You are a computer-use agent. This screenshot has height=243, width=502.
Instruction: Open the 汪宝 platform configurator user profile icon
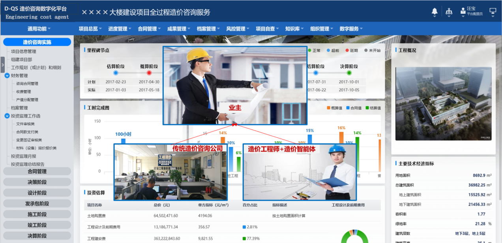(x=463, y=11)
